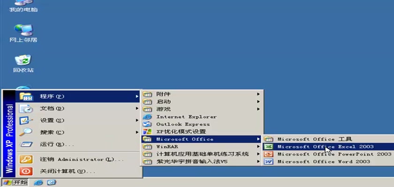Expand the 程序(P) submenu arrow

click(x=137, y=96)
